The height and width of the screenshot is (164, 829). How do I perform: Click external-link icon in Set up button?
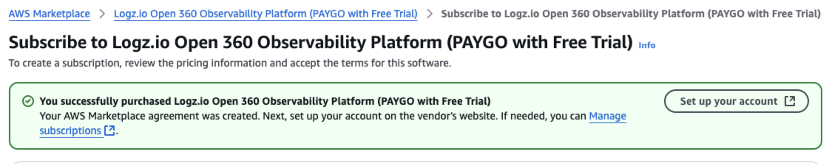[790, 101]
